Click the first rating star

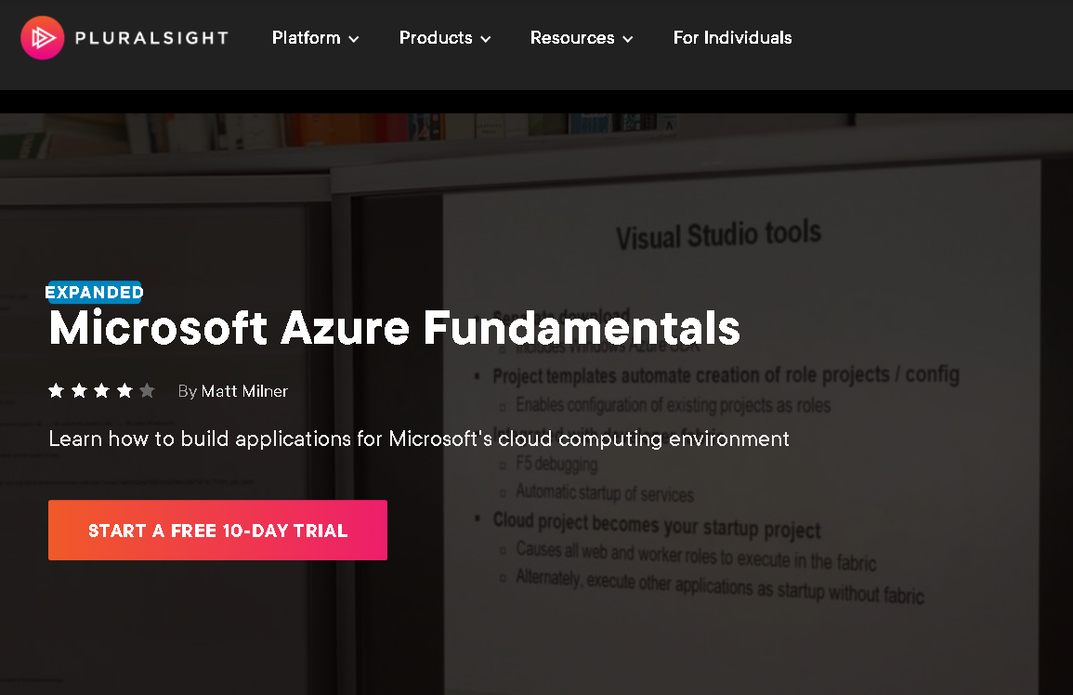(x=56, y=391)
